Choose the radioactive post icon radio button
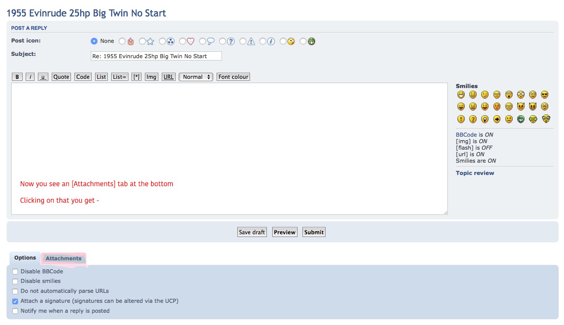The image size is (564, 325). (162, 41)
